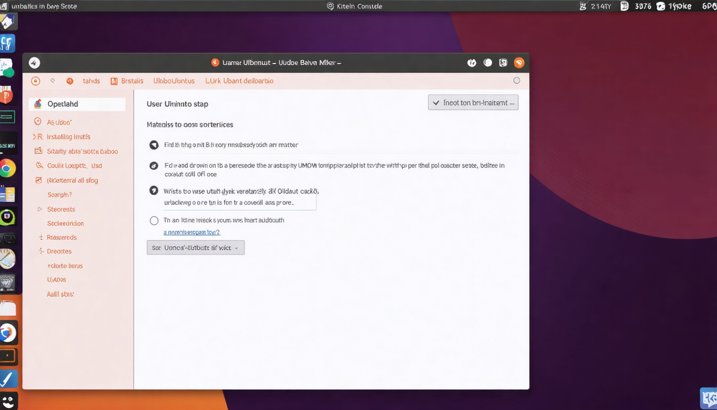This screenshot has height=410, width=717.
Task: Open the Ineot ton bri-Inaitemt dropdown
Action: pyautogui.click(x=473, y=102)
